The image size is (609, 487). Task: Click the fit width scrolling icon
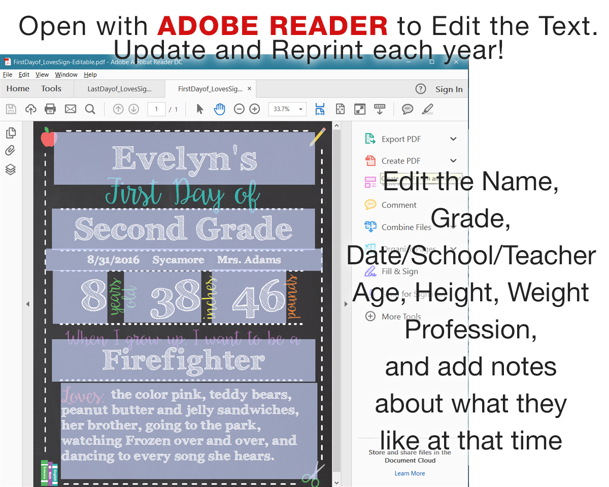(x=320, y=109)
